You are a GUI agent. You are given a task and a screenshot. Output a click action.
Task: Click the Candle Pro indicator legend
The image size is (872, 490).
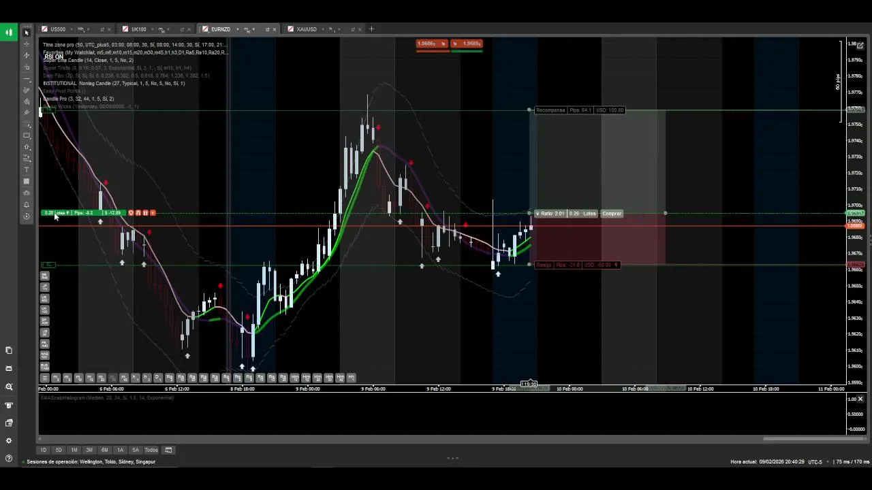point(78,99)
